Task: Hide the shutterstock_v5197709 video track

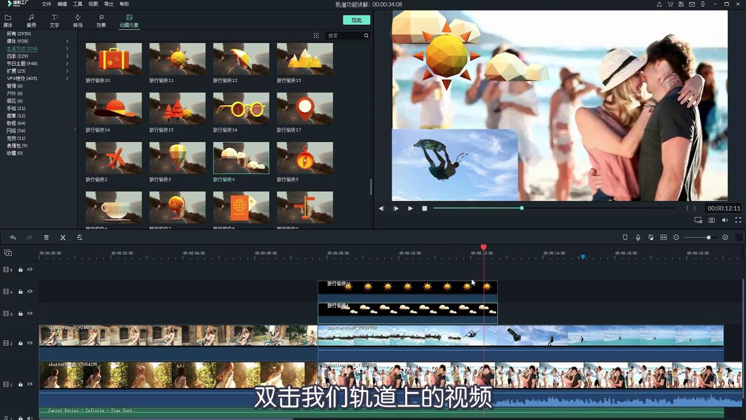Action: [x=30, y=343]
